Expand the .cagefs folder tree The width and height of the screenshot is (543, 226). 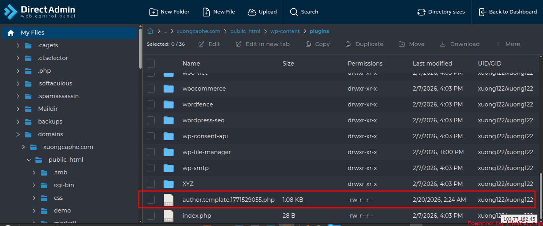tap(18, 45)
